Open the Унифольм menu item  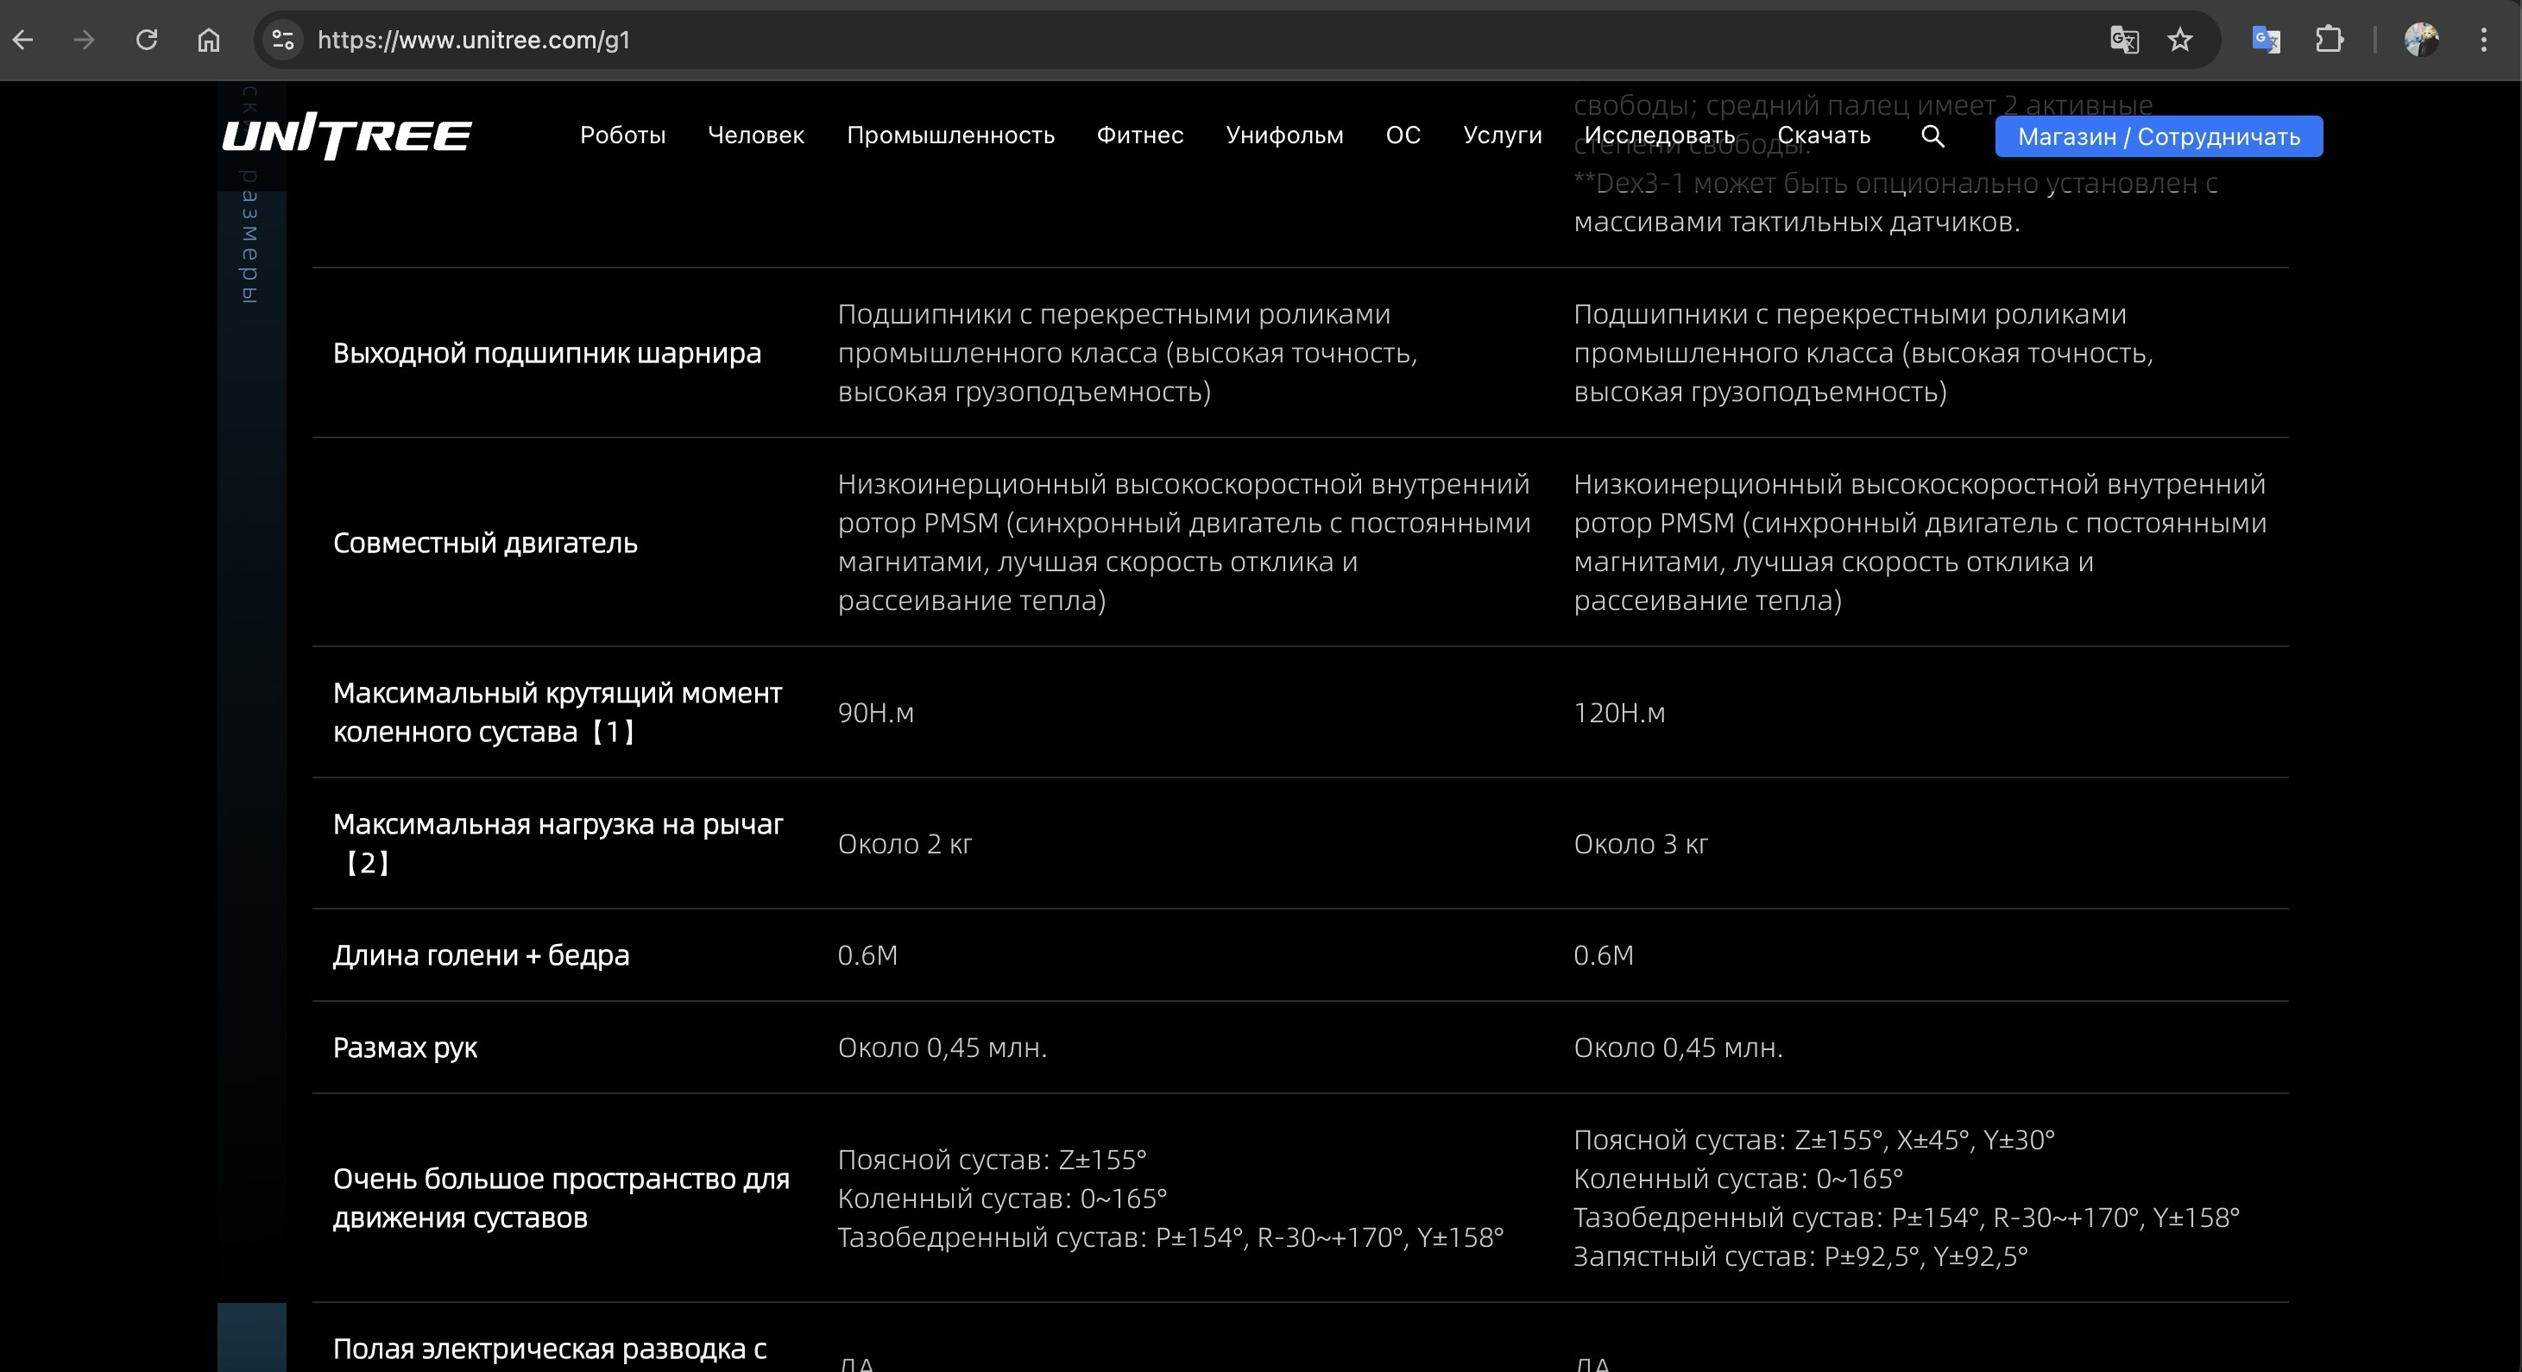click(x=1284, y=135)
